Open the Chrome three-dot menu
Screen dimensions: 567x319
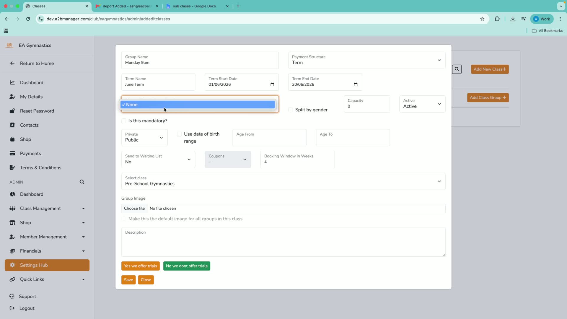tap(560, 19)
